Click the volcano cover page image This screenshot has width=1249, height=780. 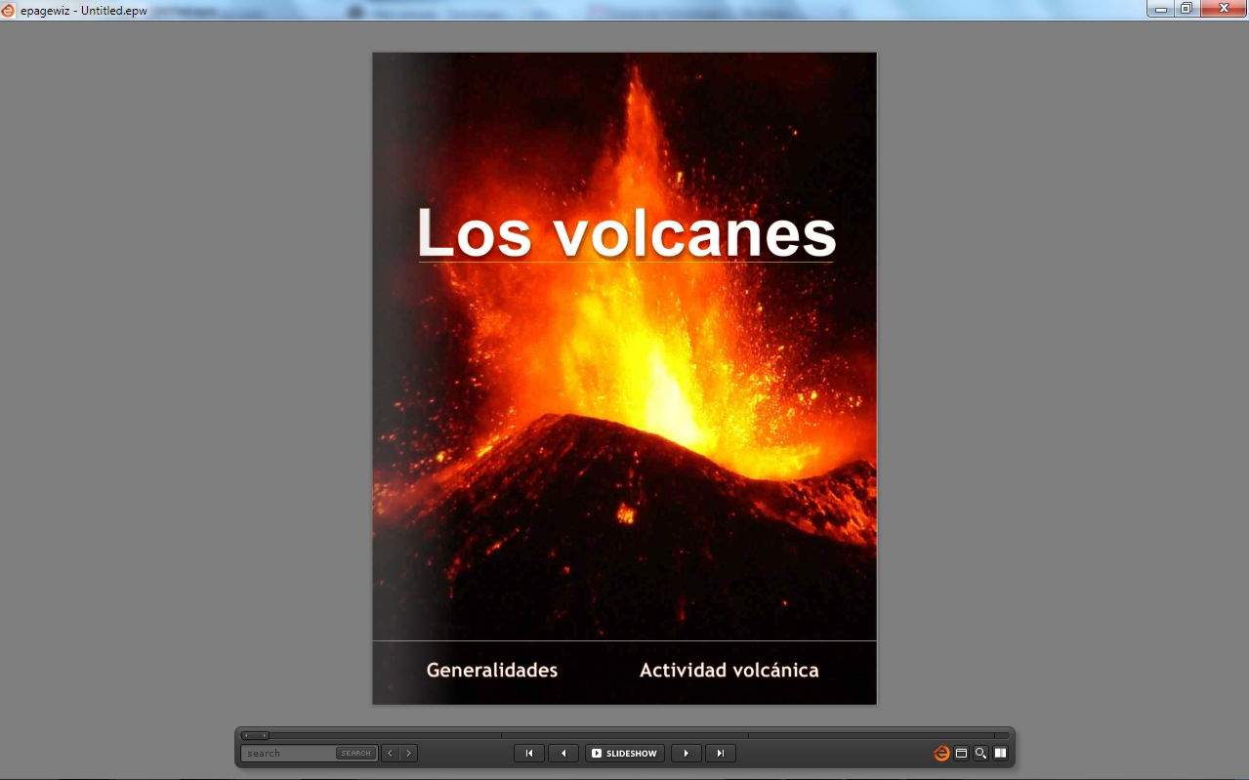(x=625, y=439)
